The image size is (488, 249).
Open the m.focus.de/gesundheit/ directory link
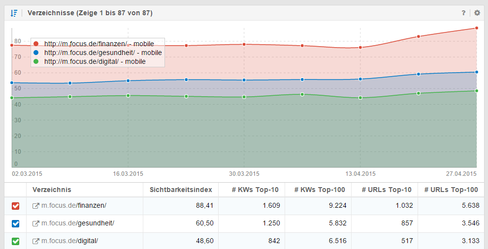(78, 223)
